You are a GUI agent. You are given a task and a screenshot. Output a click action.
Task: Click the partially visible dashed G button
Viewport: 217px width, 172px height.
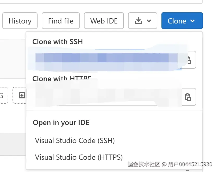(3, 95)
